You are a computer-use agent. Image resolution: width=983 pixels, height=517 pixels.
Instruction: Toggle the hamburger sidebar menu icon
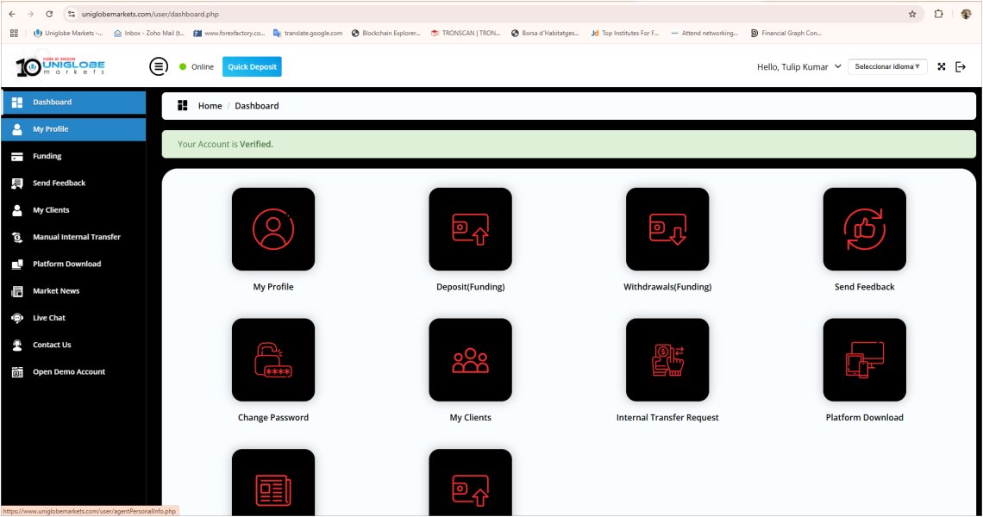click(x=159, y=66)
